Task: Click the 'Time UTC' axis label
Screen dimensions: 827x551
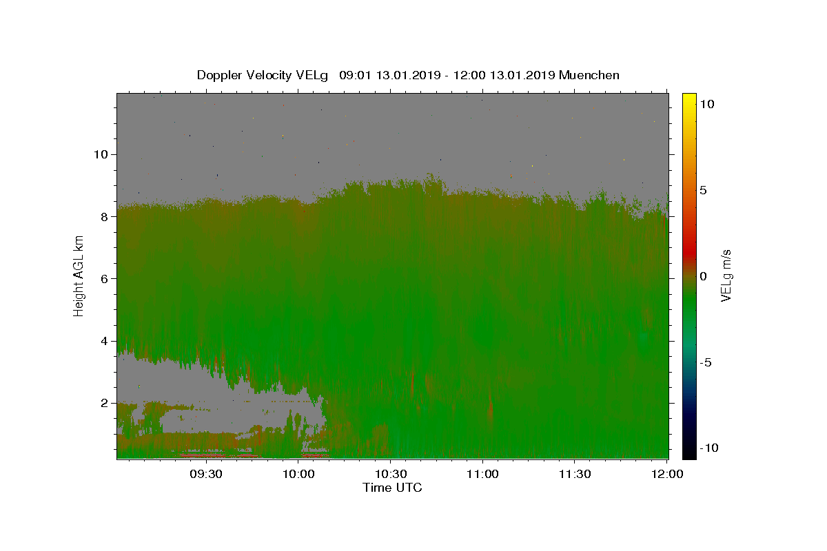Action: coord(392,488)
